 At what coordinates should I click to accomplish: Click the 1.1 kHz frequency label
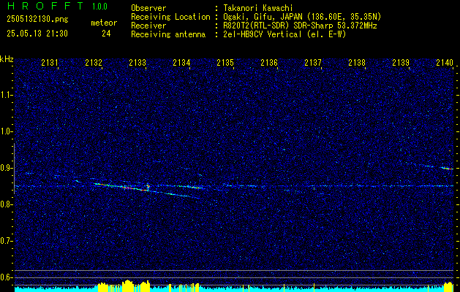[x=7, y=95]
